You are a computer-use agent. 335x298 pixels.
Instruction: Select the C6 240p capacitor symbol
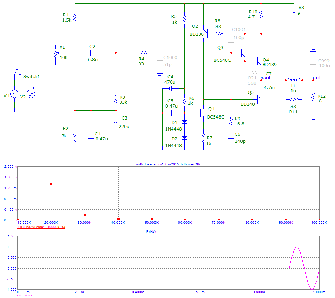[x=231, y=138]
